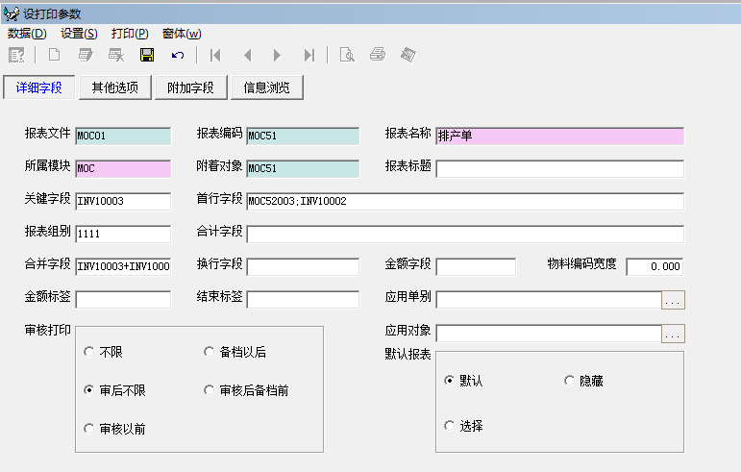Jump to last record in toolbar
This screenshot has width=741, height=472.
click(309, 55)
